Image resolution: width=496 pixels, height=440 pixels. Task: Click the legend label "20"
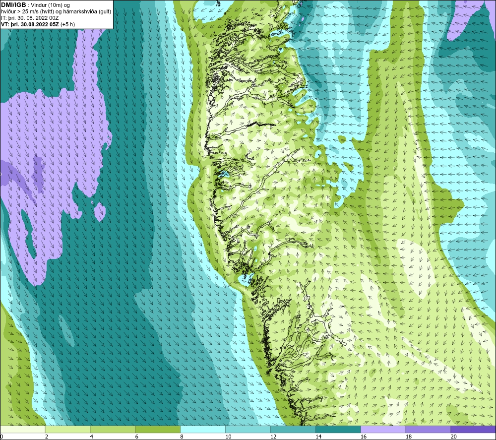point(454,437)
